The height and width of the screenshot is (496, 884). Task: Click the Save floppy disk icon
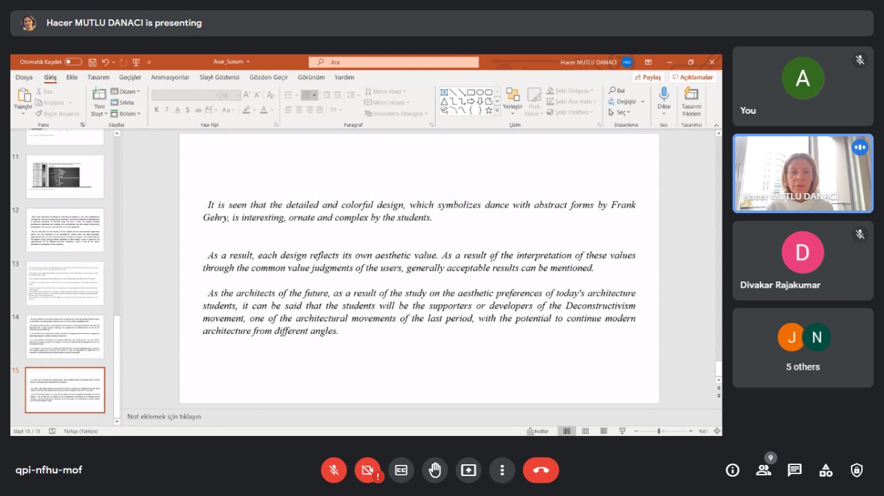(93, 62)
